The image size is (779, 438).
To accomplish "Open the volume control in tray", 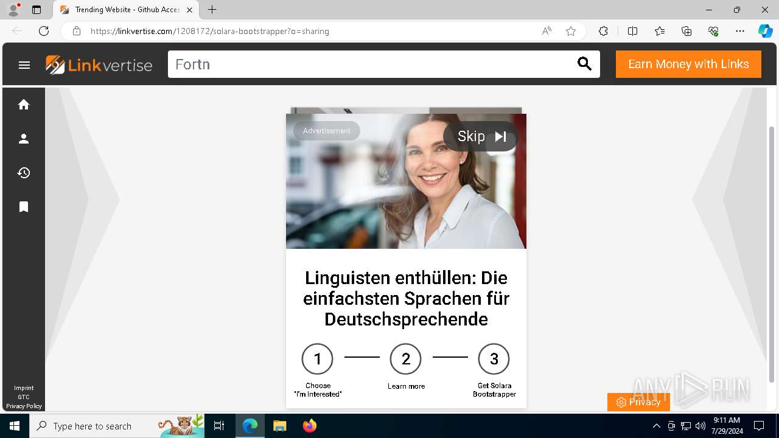I will click(x=700, y=426).
